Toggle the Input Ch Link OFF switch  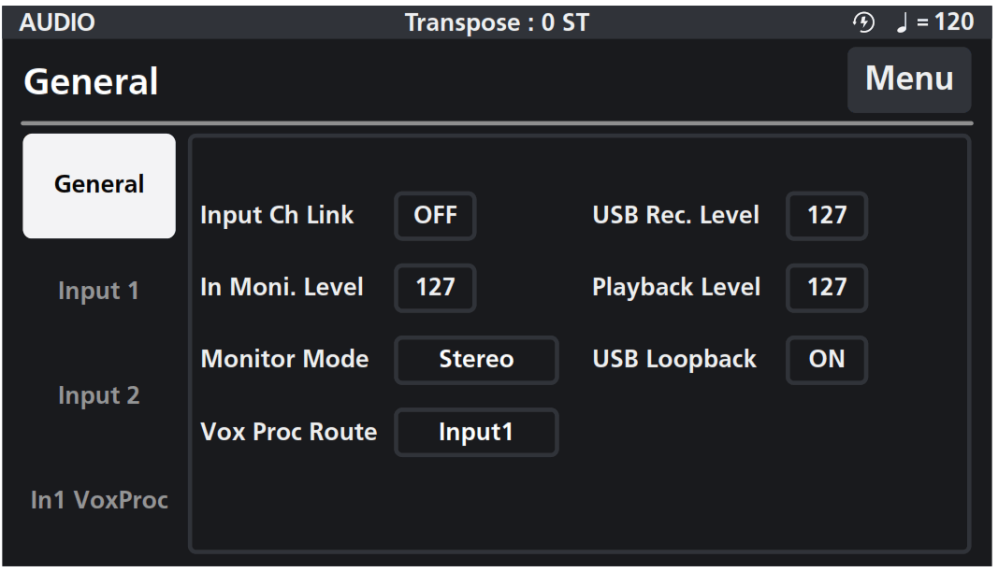pyautogui.click(x=435, y=216)
